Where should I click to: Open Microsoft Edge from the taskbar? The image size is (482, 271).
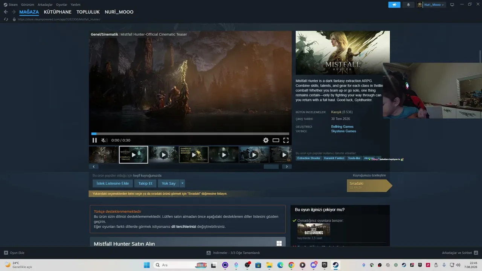281,265
